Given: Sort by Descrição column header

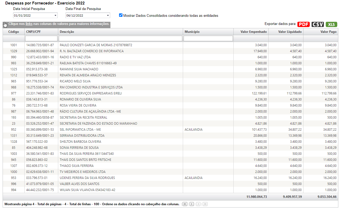Looking at the screenshot, I should coord(120,32).
